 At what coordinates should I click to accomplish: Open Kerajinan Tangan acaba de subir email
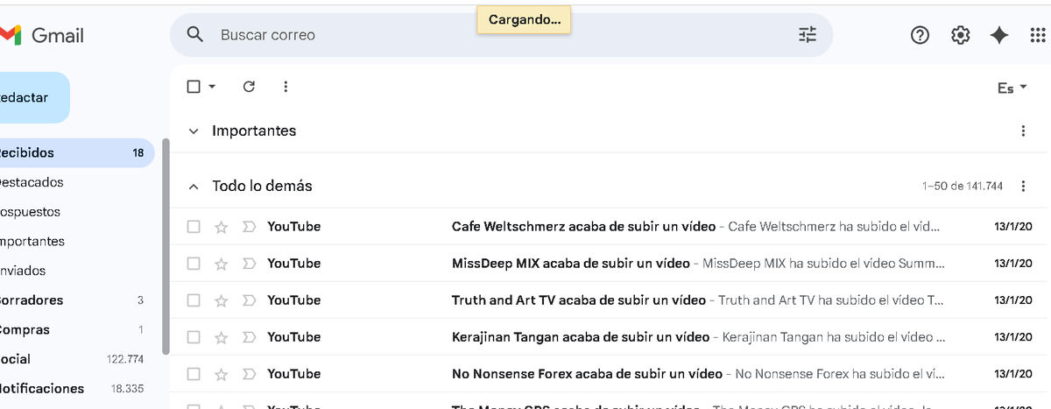click(610, 337)
